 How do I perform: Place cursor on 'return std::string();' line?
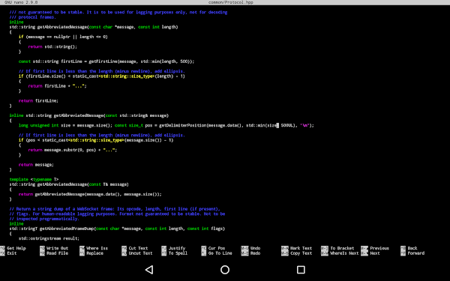52,46
